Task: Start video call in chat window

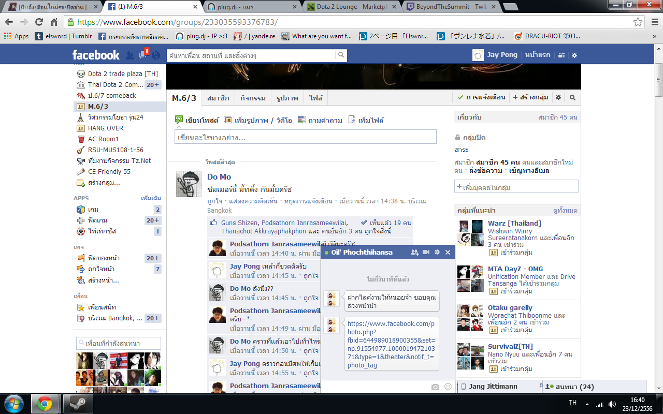Action: click(x=426, y=253)
